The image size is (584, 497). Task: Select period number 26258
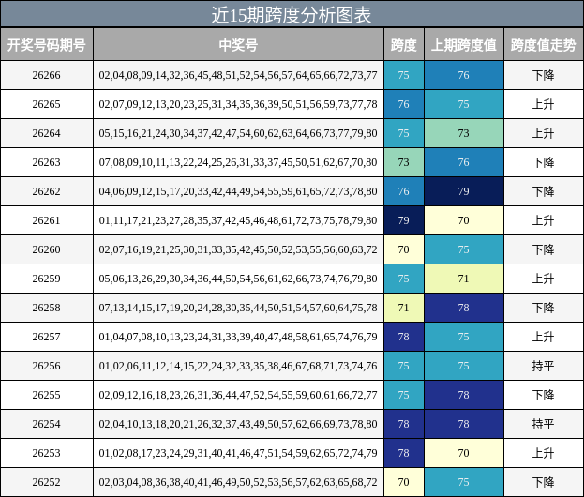click(x=46, y=308)
